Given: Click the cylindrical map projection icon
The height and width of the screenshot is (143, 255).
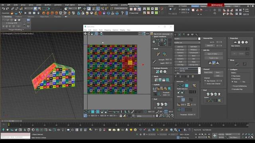Looking at the screenshot, I should coord(239,42).
